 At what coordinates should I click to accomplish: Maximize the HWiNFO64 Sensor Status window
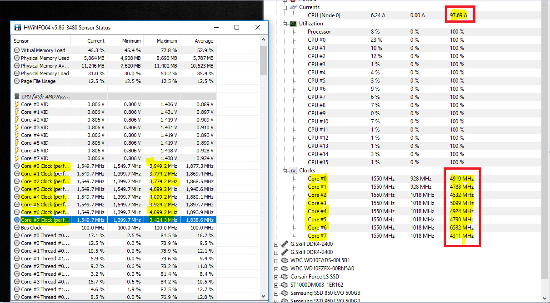click(237, 27)
